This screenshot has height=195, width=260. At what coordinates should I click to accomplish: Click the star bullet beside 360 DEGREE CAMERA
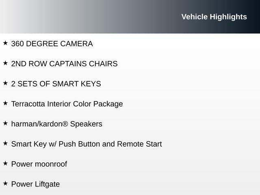5,43
